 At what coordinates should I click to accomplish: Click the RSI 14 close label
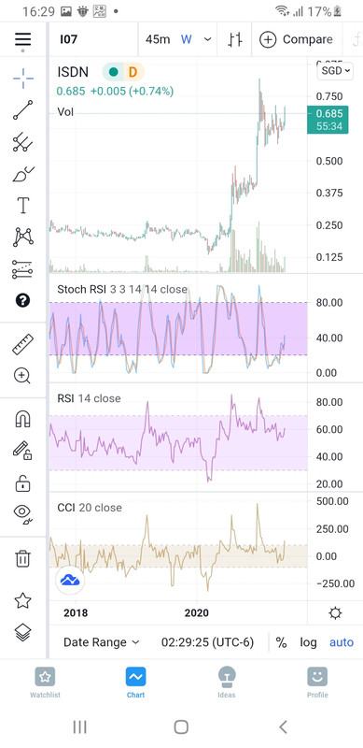89,398
